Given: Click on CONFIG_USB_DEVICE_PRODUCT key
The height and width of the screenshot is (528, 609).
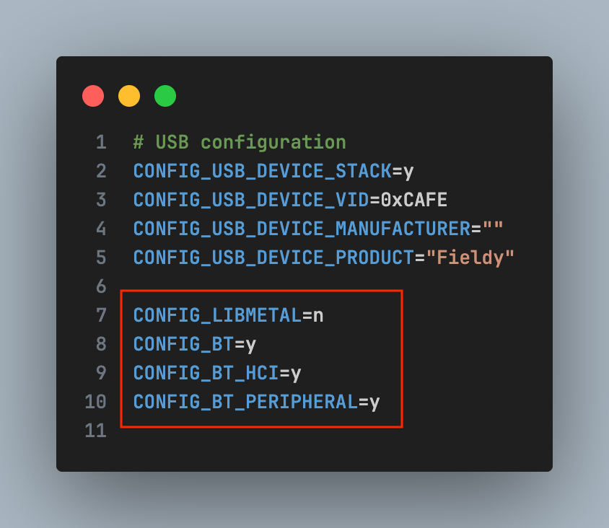Looking at the screenshot, I should tap(273, 258).
